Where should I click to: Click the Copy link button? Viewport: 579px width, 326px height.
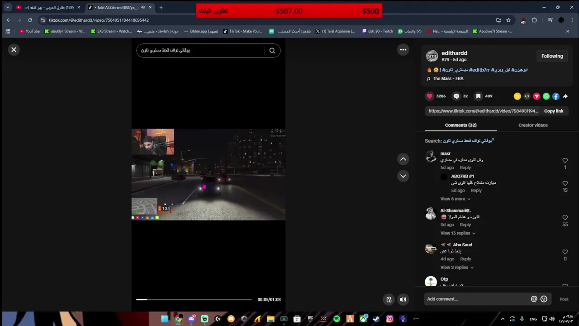pyautogui.click(x=554, y=111)
